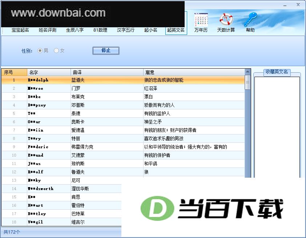Select the name M**roe in row 2

coord(35,88)
